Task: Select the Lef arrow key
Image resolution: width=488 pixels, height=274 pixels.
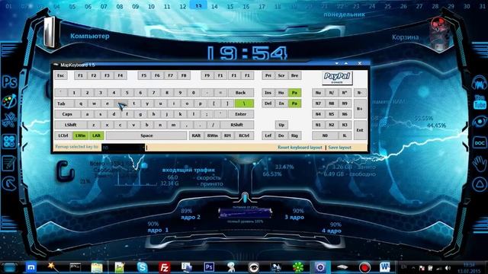Action: pos(268,135)
